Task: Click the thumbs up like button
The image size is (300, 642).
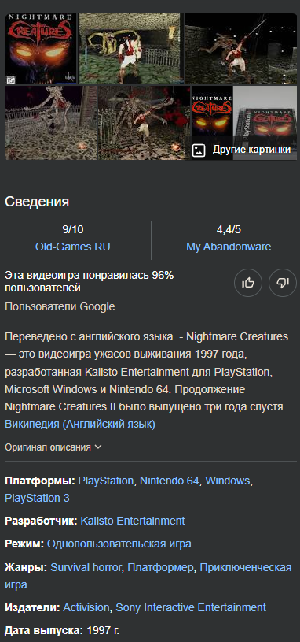Action: (x=247, y=283)
